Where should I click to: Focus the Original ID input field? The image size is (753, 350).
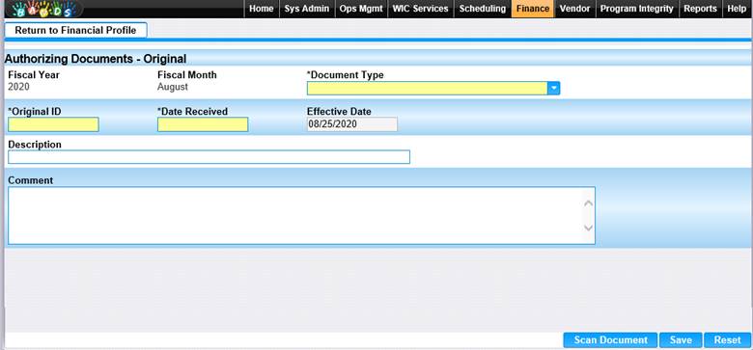pyautogui.click(x=53, y=124)
